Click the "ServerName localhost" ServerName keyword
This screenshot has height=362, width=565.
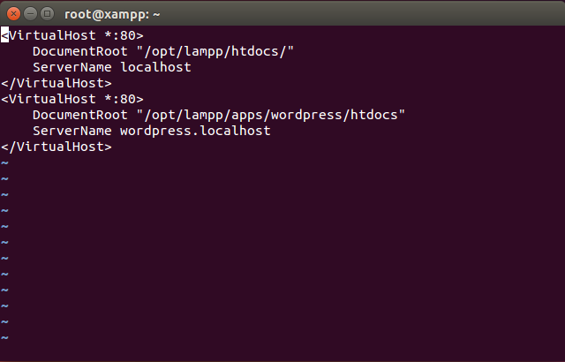72,67
